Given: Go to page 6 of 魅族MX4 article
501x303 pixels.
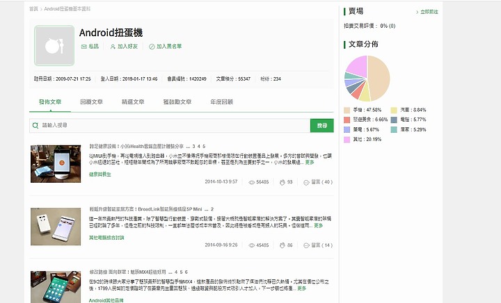Looking at the screenshot, I should pos(186,272).
